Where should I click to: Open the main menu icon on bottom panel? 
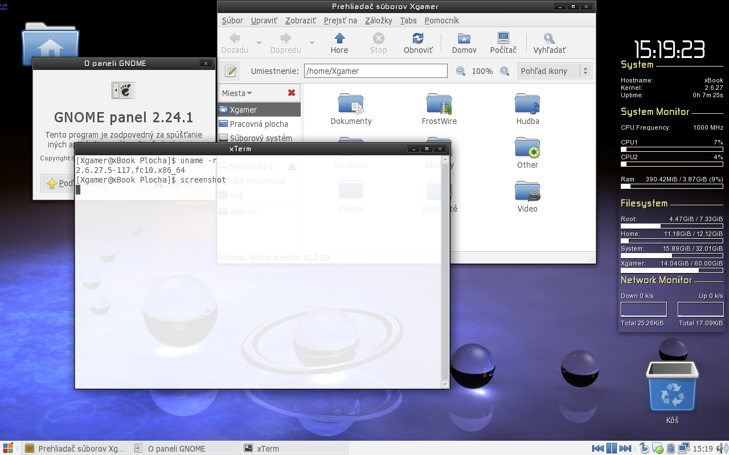tap(7, 448)
